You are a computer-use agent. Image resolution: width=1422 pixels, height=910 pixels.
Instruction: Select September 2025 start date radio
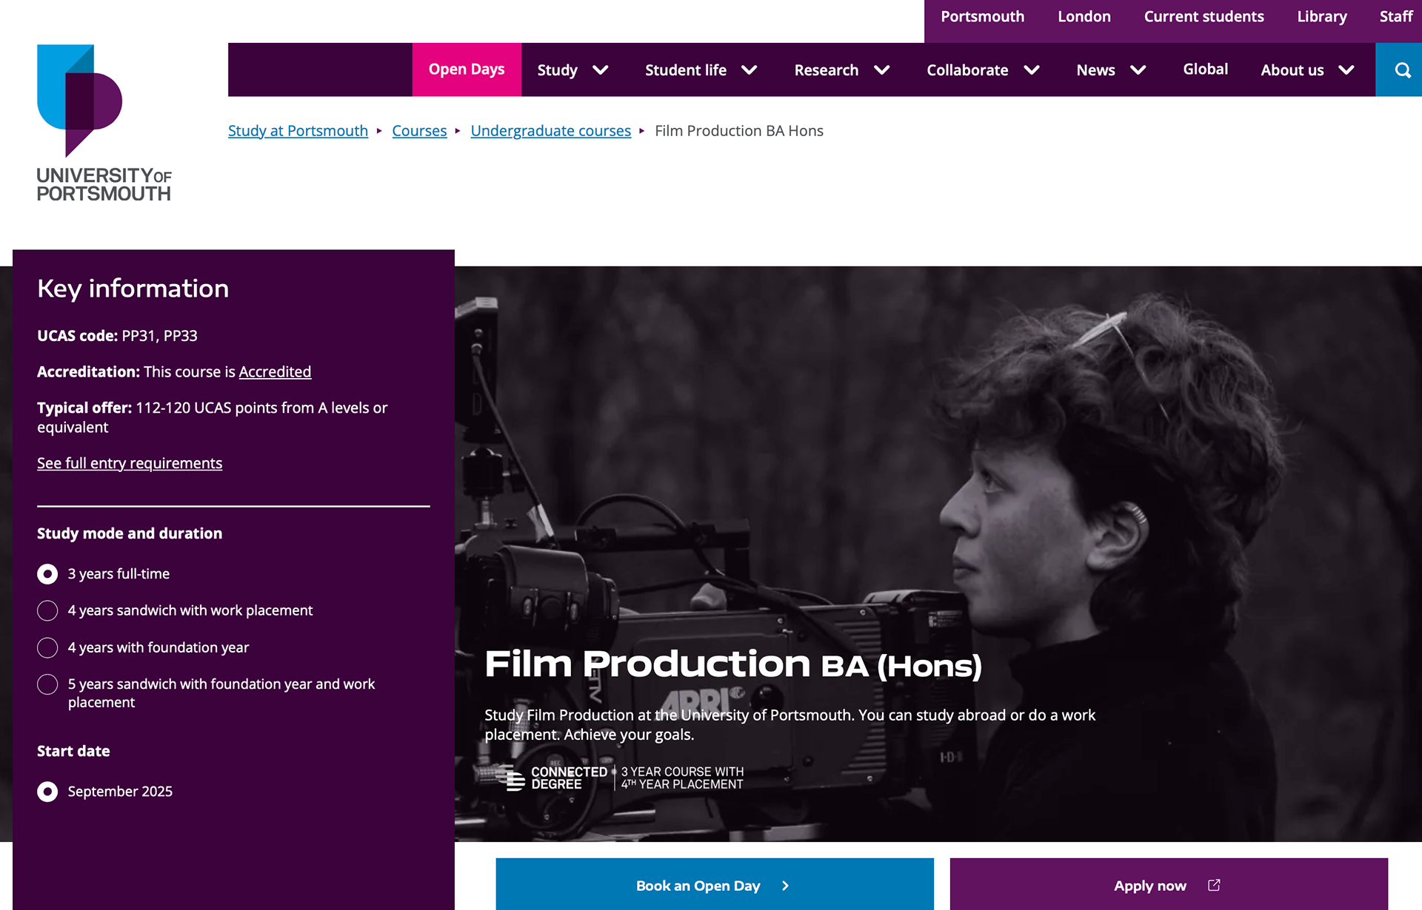coord(47,792)
